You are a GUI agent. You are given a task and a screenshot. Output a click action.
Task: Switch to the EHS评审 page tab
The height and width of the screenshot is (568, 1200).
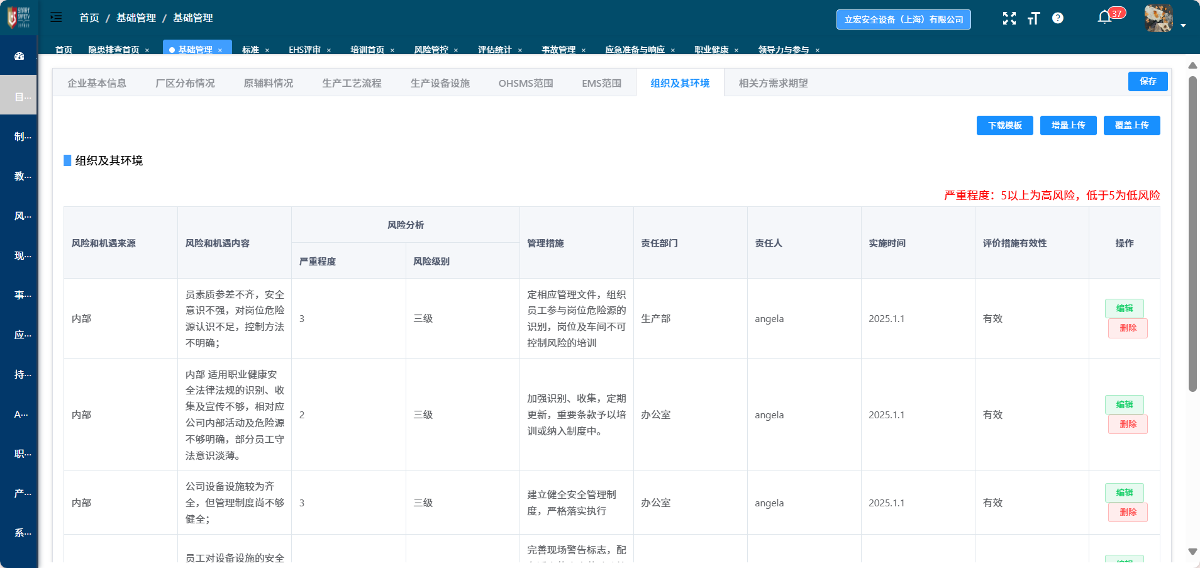coord(304,50)
